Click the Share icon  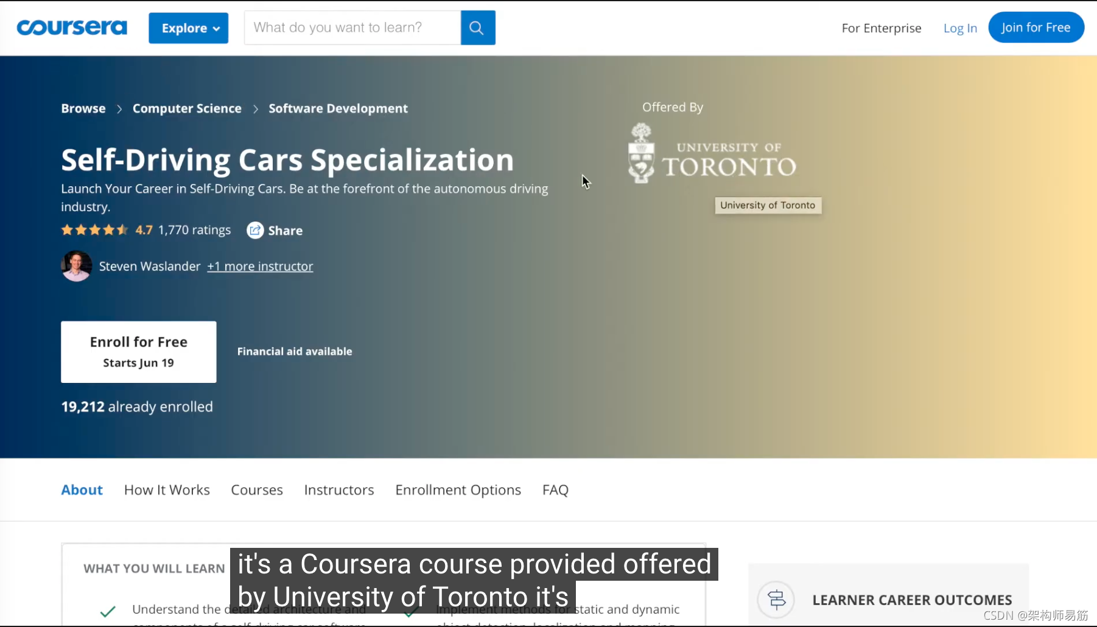pyautogui.click(x=255, y=230)
